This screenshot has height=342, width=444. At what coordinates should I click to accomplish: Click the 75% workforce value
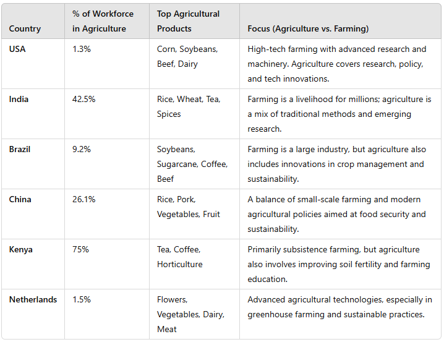(81, 249)
